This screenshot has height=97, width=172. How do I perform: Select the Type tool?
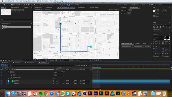(21, 5)
